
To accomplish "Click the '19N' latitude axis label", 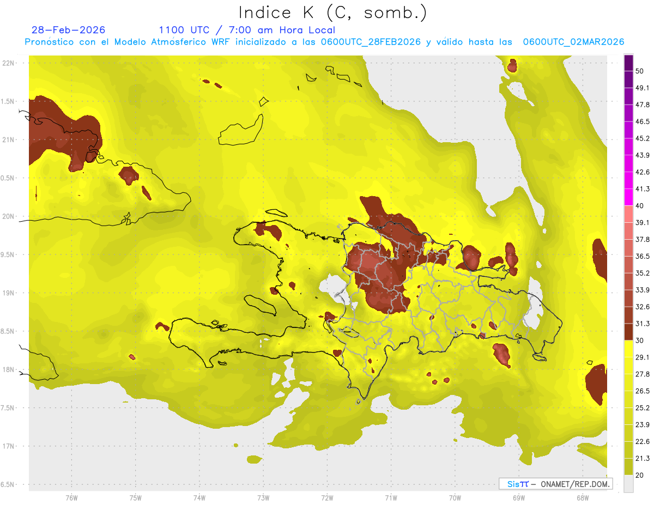I will click(8, 293).
